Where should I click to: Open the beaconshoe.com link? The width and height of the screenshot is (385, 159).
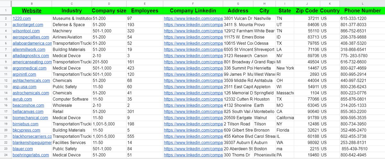tap(28, 105)
